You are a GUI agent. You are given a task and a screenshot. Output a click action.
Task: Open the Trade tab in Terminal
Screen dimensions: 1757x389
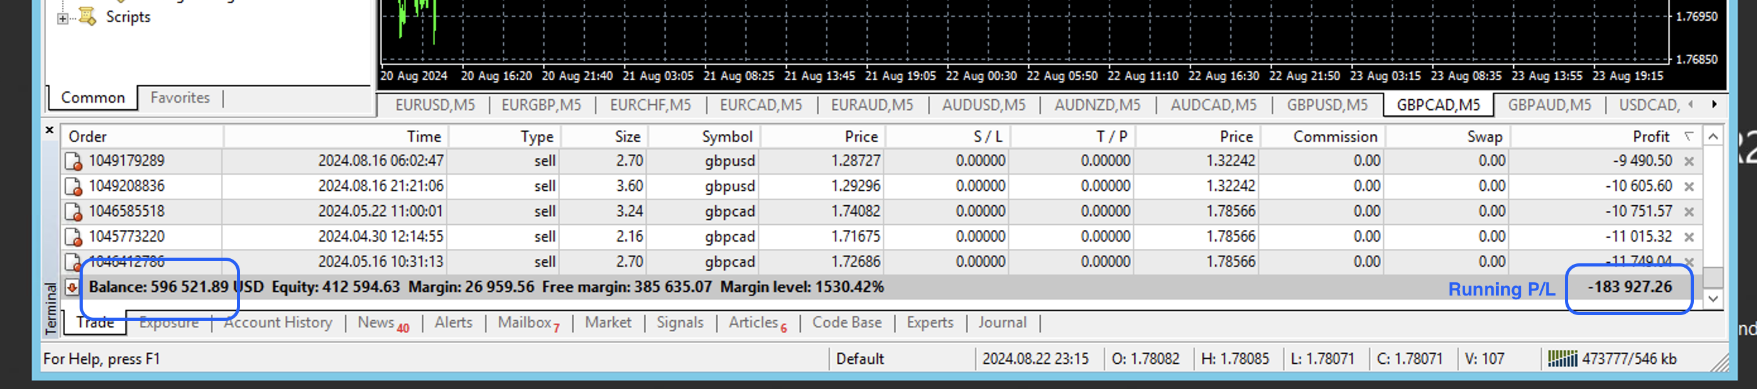click(95, 323)
